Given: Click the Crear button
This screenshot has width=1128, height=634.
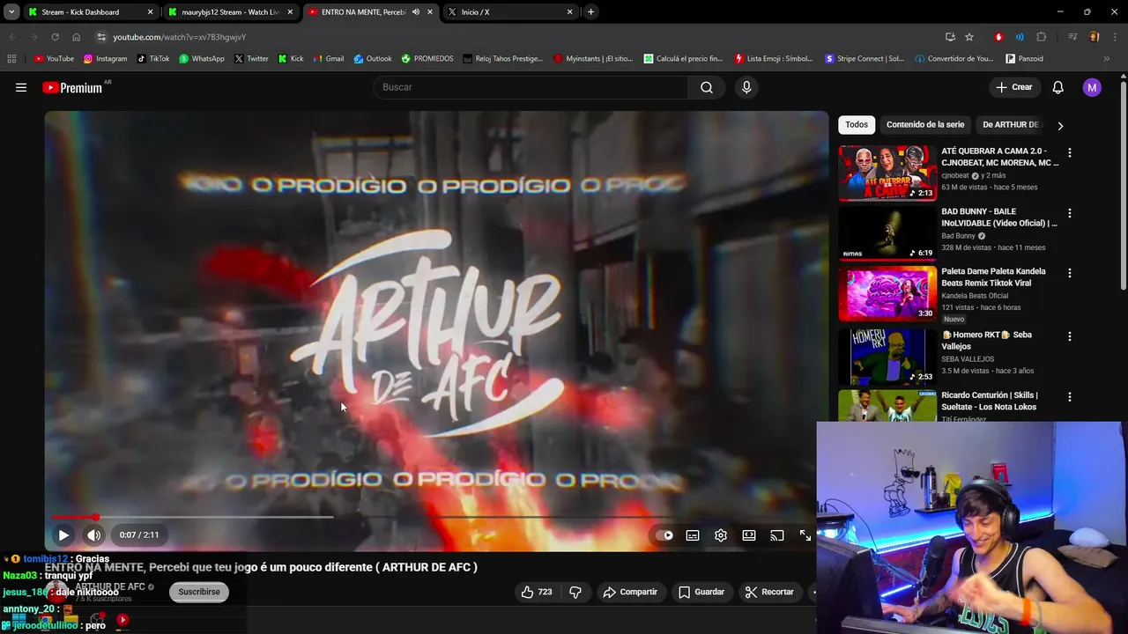Looking at the screenshot, I should pos(1013,87).
